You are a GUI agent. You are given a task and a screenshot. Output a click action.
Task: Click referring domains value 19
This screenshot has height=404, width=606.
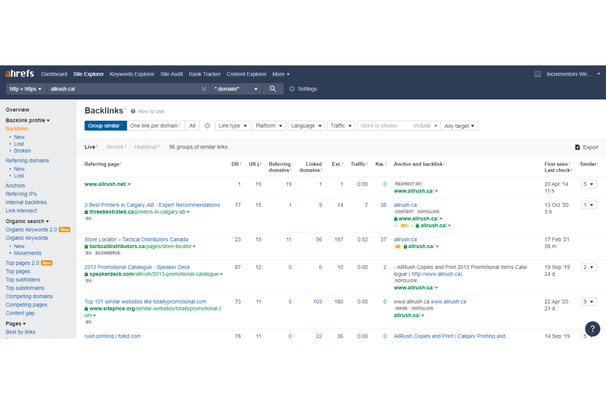(289, 184)
